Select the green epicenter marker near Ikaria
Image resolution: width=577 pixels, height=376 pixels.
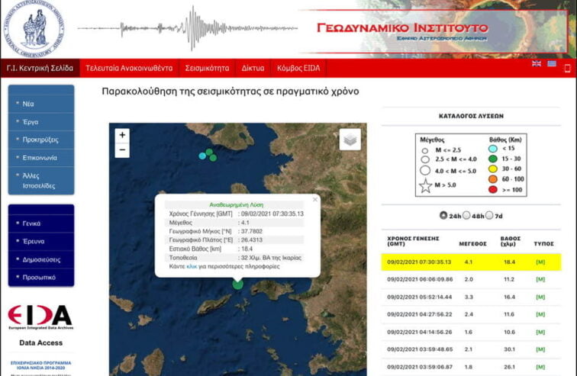point(237,284)
